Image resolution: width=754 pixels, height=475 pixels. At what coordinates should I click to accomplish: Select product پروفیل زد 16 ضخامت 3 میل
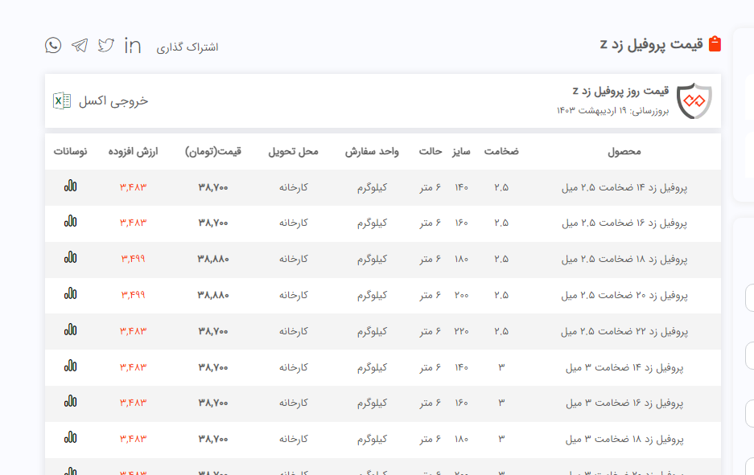624,403
